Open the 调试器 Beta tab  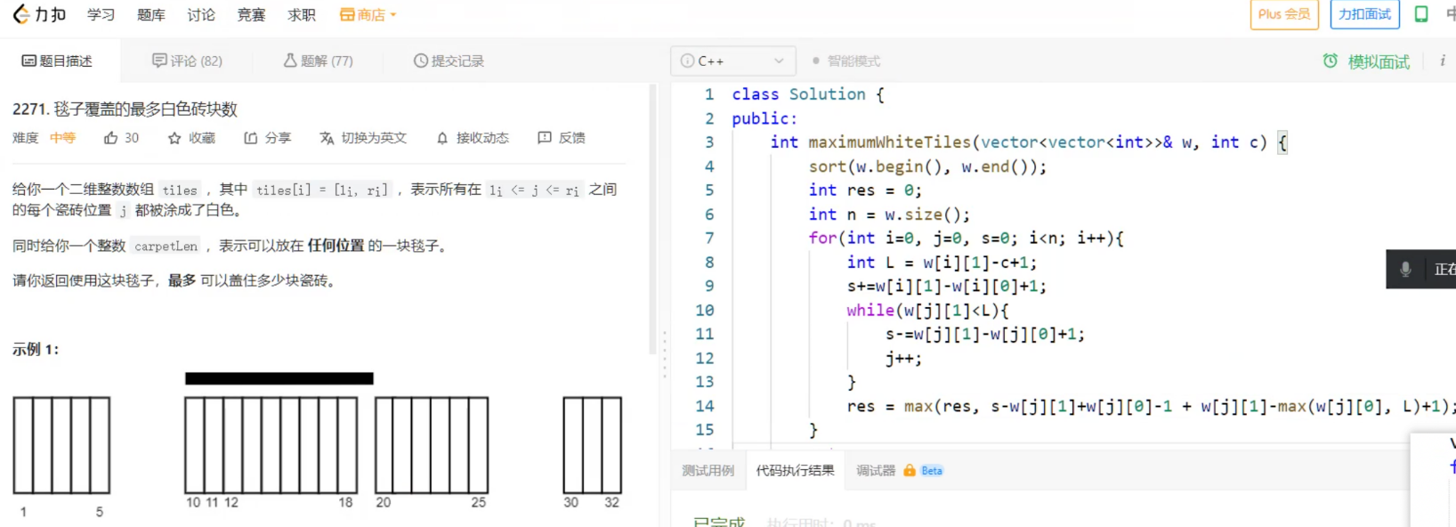(x=900, y=470)
